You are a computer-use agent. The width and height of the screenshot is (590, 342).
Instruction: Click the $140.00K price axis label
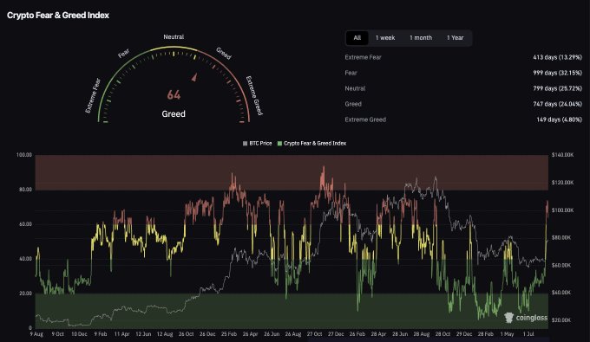563,155
